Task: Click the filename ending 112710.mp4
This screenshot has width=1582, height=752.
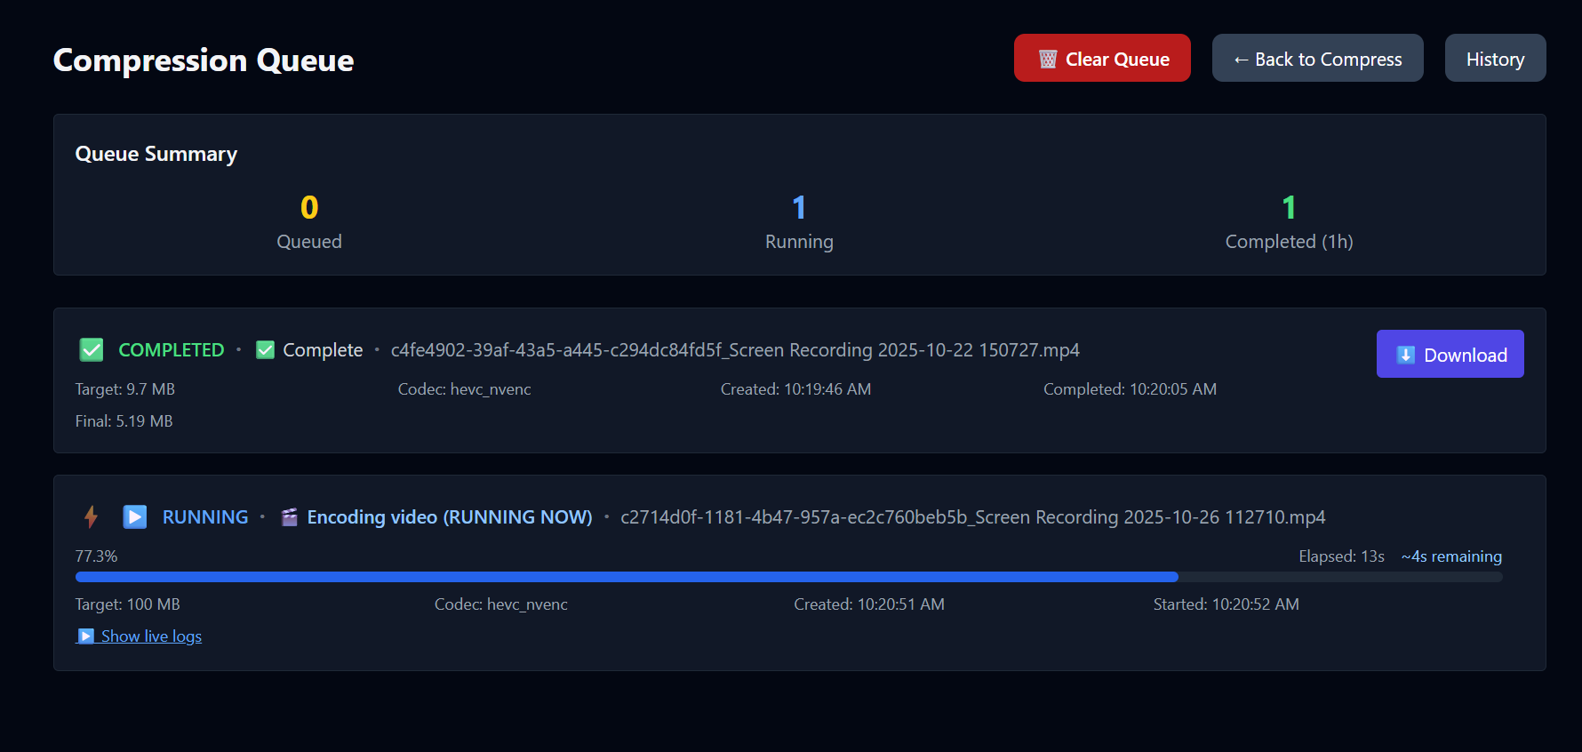Action: click(973, 517)
